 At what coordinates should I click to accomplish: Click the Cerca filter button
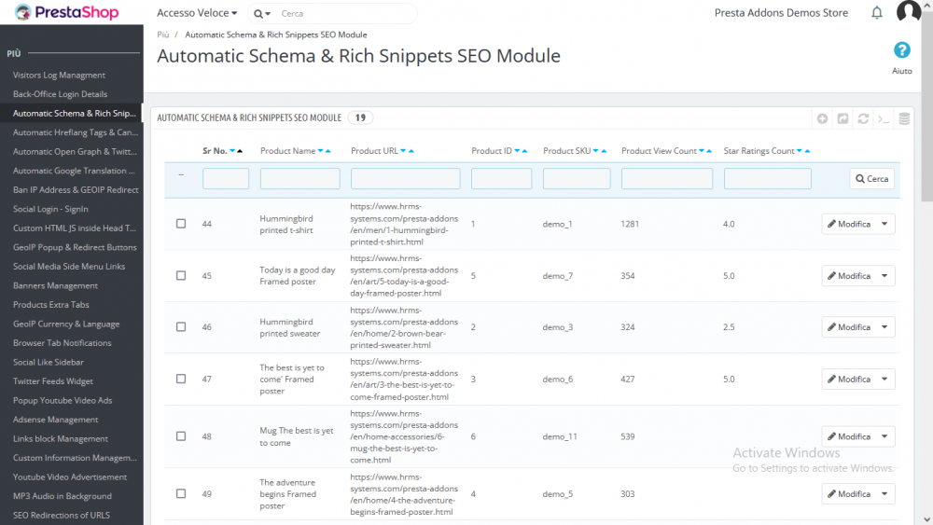pyautogui.click(x=871, y=178)
